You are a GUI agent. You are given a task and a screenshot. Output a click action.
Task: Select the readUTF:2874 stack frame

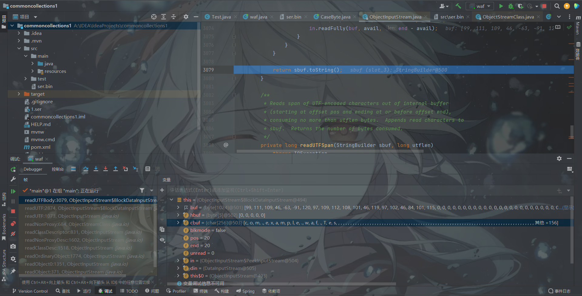coord(88,208)
